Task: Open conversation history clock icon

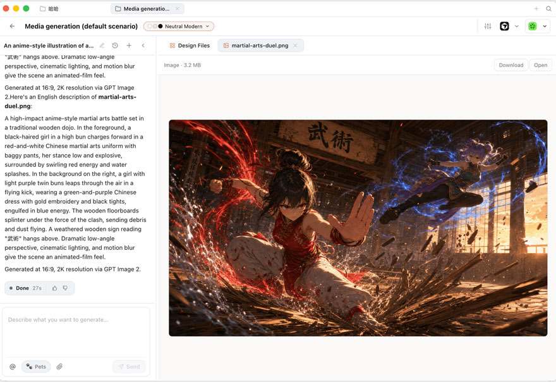Action: [x=115, y=46]
